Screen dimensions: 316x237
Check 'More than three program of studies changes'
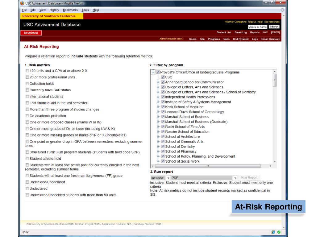click(x=27, y=109)
